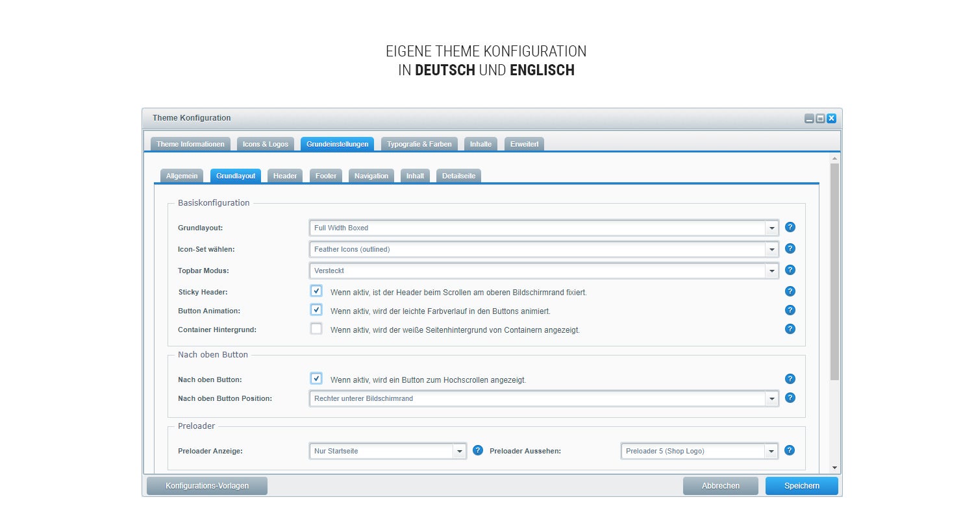Viewport: 974px width, 519px height.
Task: Click the Basiskonfiguration section title
Action: point(214,203)
